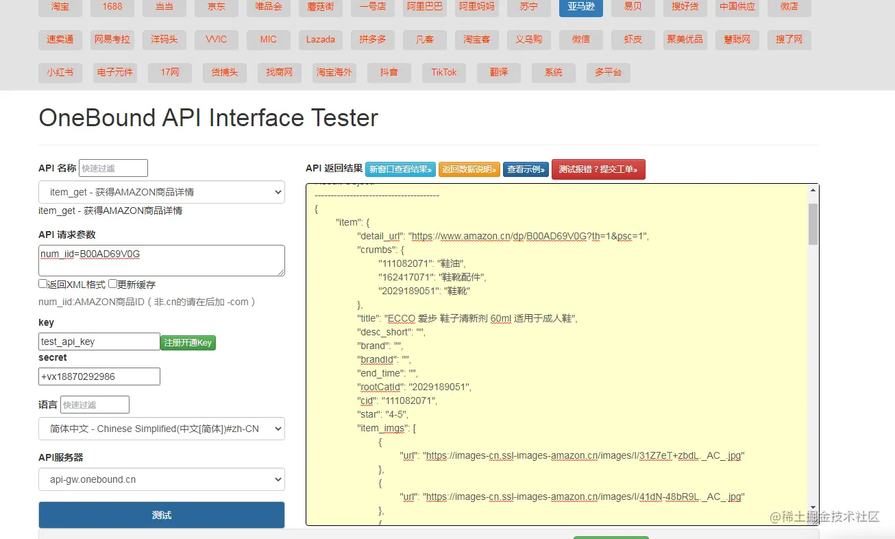895x539 pixels.
Task: Open the 淘宝海外 tab
Action: coord(334,73)
